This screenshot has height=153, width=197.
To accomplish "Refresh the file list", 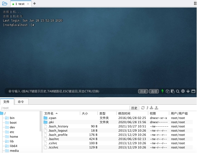I will (143, 108).
